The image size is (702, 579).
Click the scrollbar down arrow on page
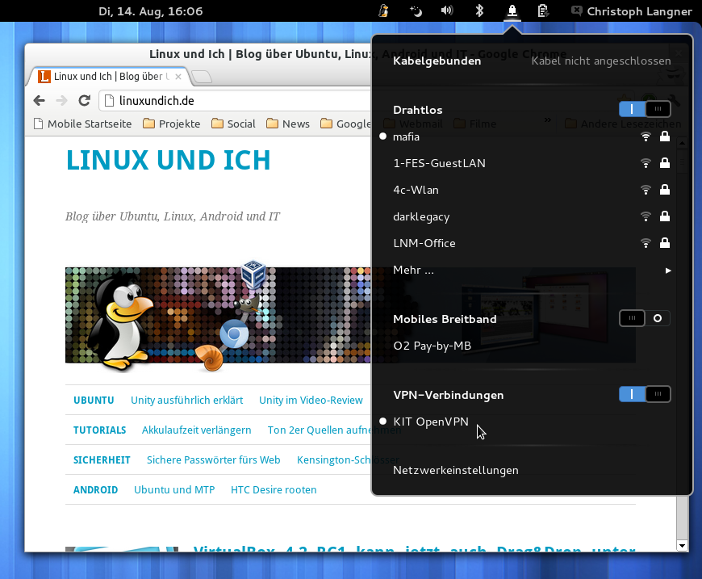[x=683, y=546]
